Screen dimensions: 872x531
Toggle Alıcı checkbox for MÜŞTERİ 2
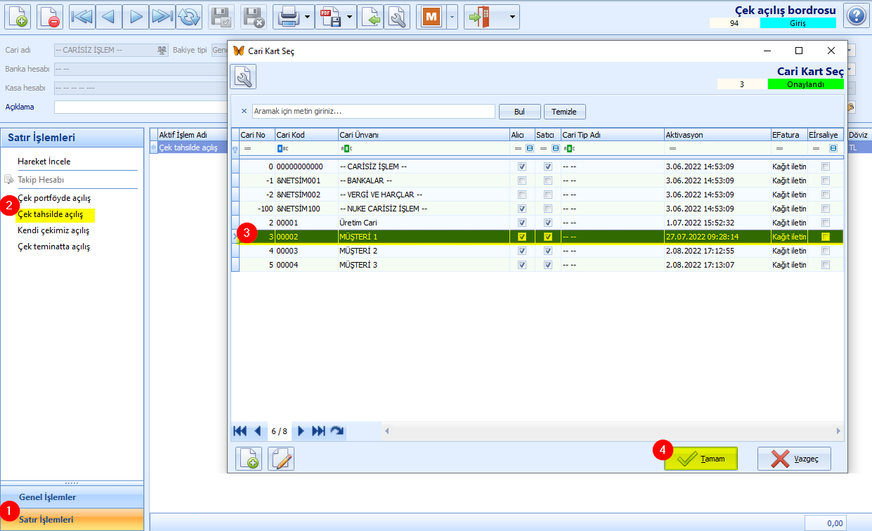521,251
